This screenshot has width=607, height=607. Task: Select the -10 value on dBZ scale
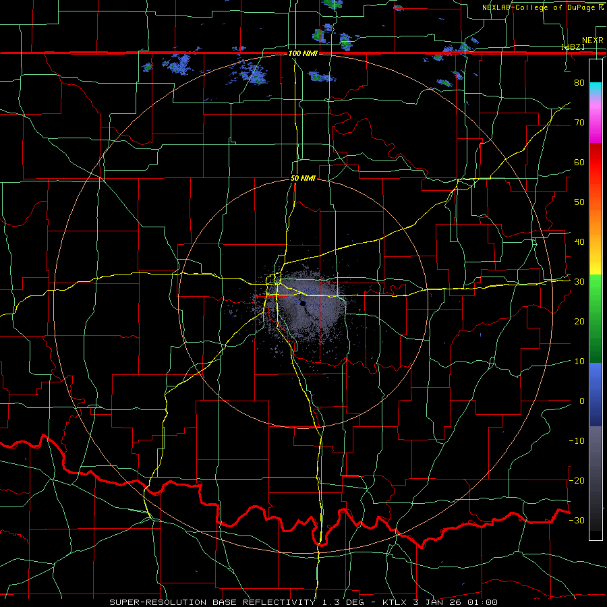click(x=577, y=440)
